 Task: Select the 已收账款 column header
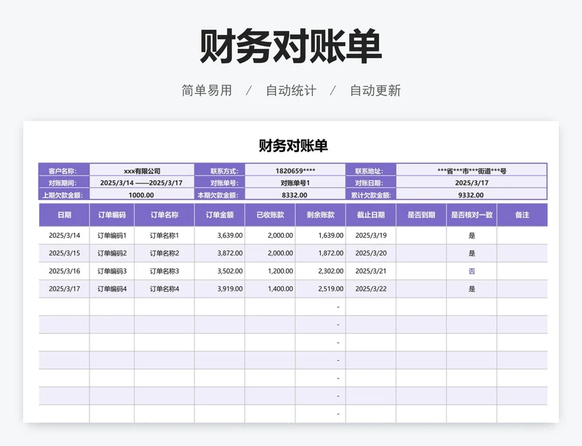click(x=270, y=215)
